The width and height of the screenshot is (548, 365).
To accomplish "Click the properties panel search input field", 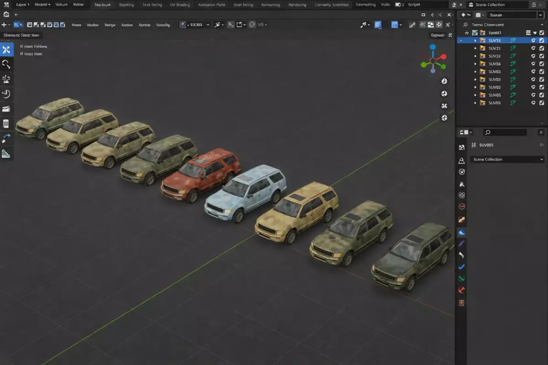I will 505,132.
